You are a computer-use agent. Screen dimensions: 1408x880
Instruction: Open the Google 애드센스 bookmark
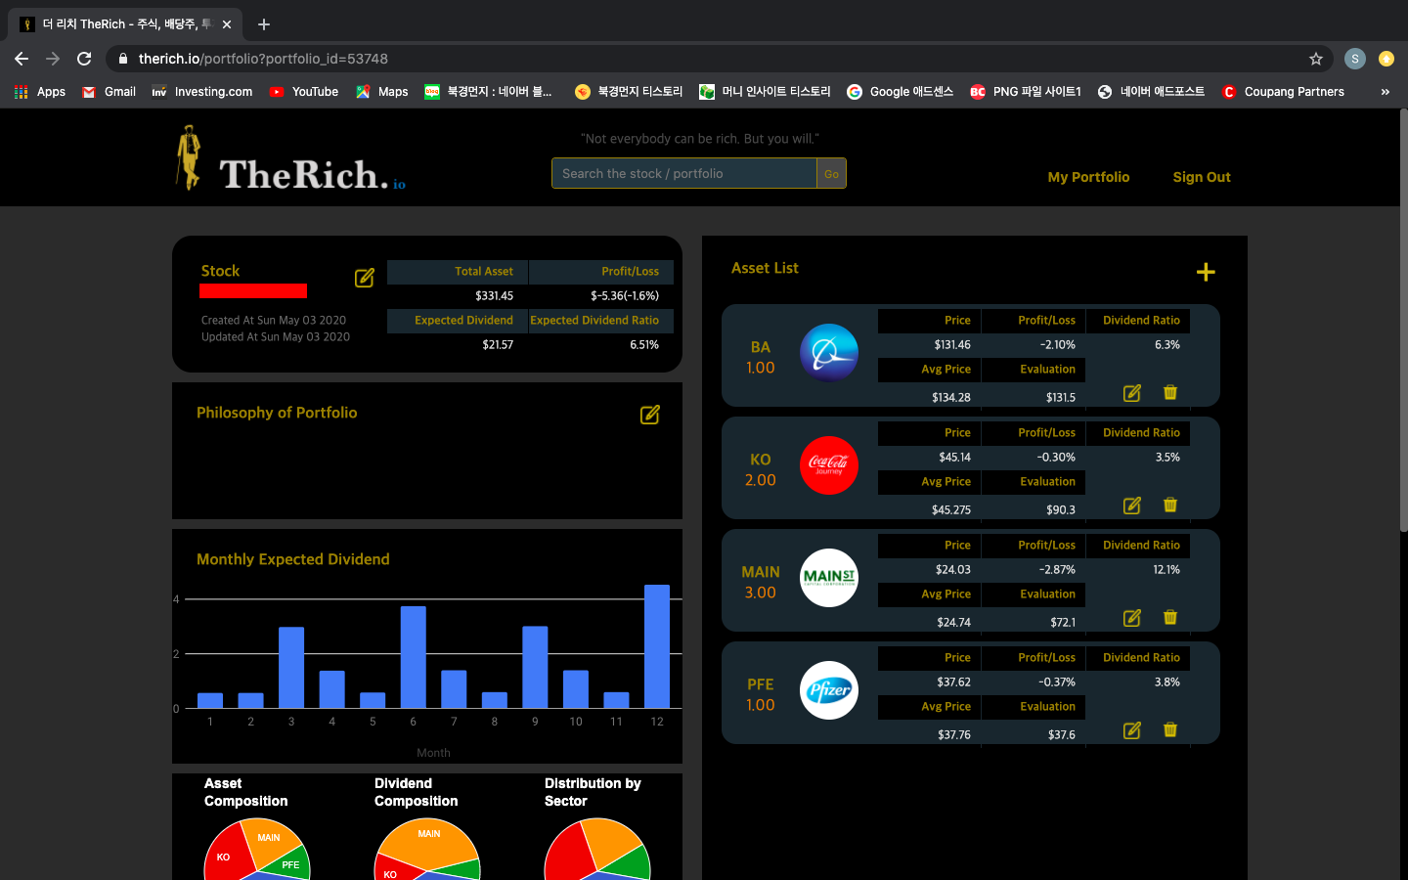pos(900,92)
